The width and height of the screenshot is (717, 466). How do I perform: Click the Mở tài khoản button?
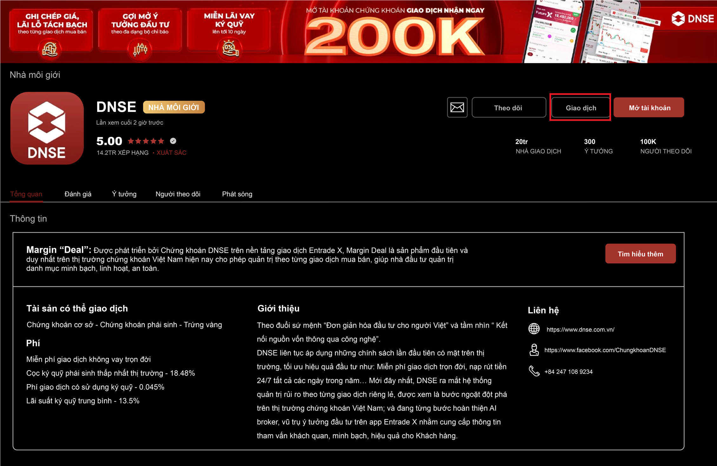tap(649, 108)
